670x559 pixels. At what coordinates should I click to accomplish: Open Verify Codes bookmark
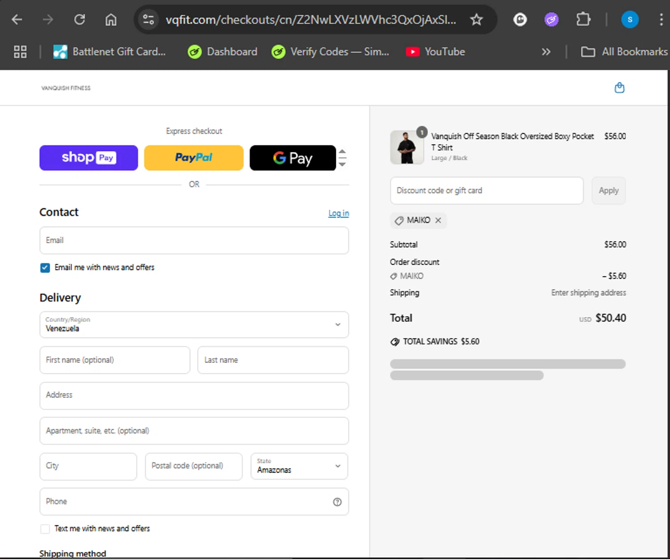pyautogui.click(x=331, y=52)
